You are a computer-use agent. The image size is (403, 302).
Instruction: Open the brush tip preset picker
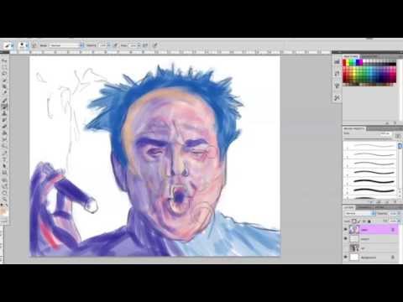click(x=24, y=45)
